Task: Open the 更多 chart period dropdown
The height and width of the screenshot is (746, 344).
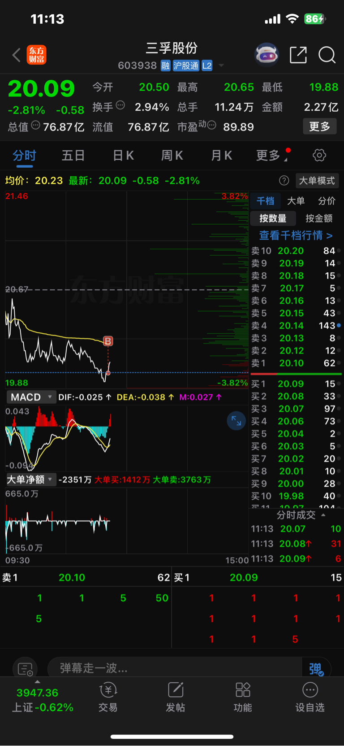Action: tap(272, 155)
